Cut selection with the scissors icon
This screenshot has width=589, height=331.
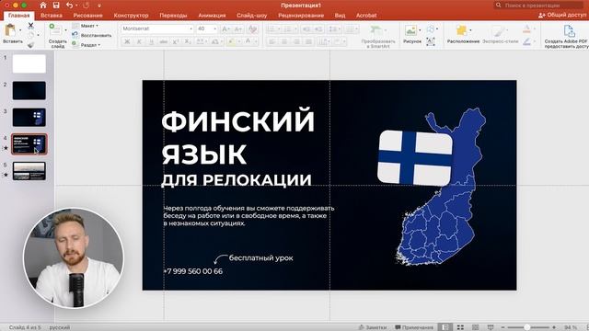coord(30,26)
